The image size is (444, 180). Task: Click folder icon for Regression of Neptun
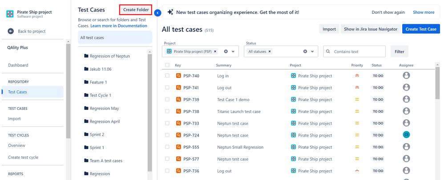(x=86, y=56)
